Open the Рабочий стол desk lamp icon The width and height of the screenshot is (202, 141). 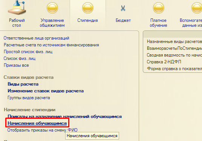point(17,8)
